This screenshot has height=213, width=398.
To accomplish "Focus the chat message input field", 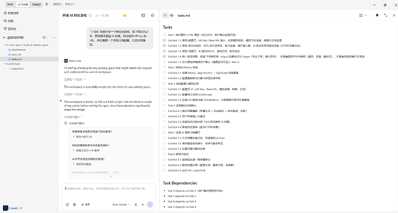I will tap(108, 192).
